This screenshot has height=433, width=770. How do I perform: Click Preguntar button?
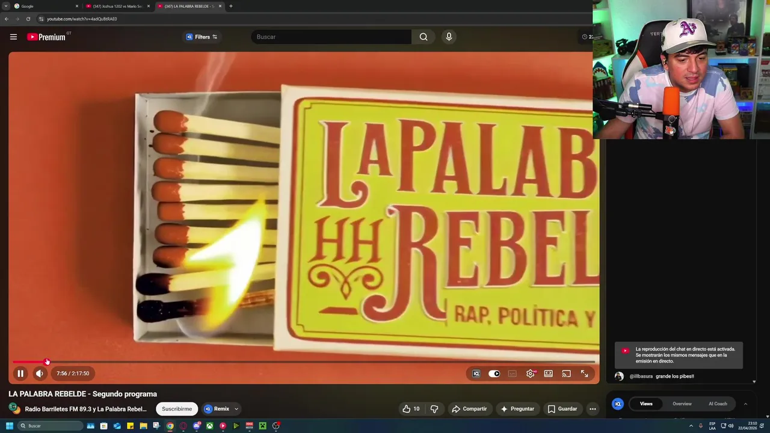coord(517,409)
